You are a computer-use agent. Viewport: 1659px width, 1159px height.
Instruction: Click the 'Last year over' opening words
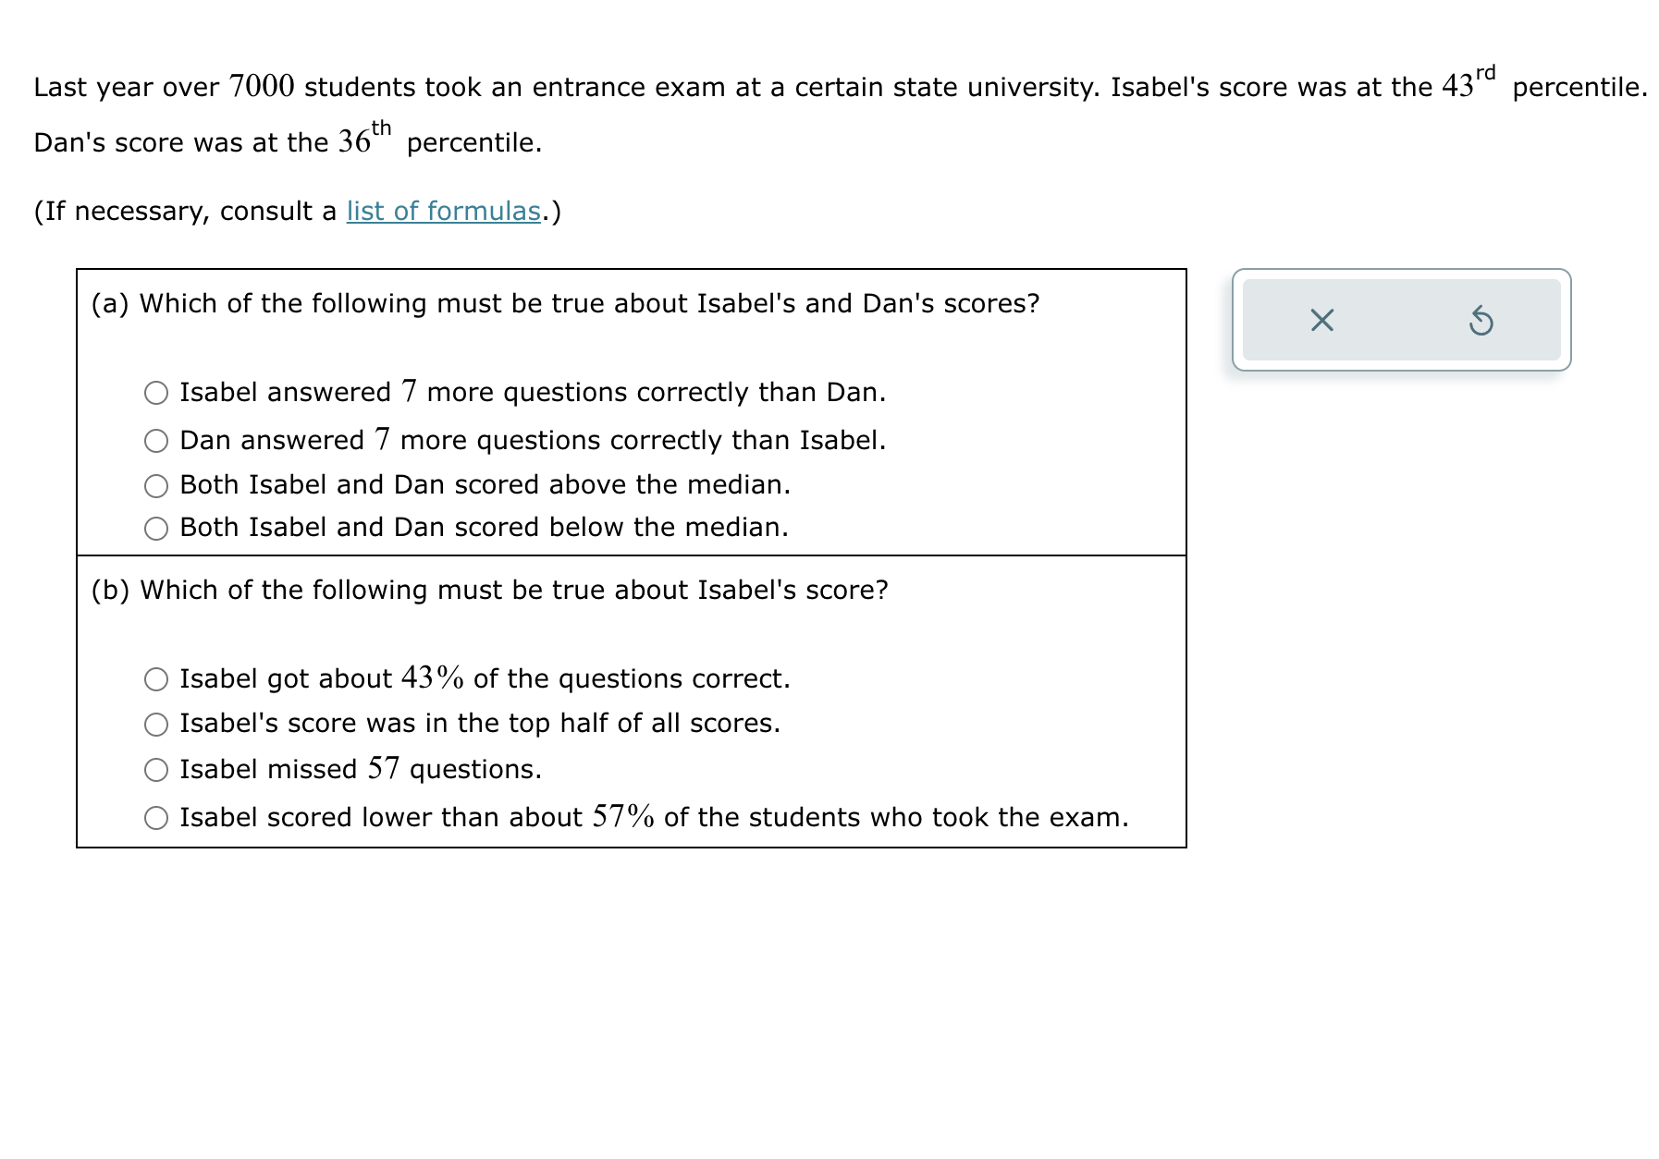(126, 88)
